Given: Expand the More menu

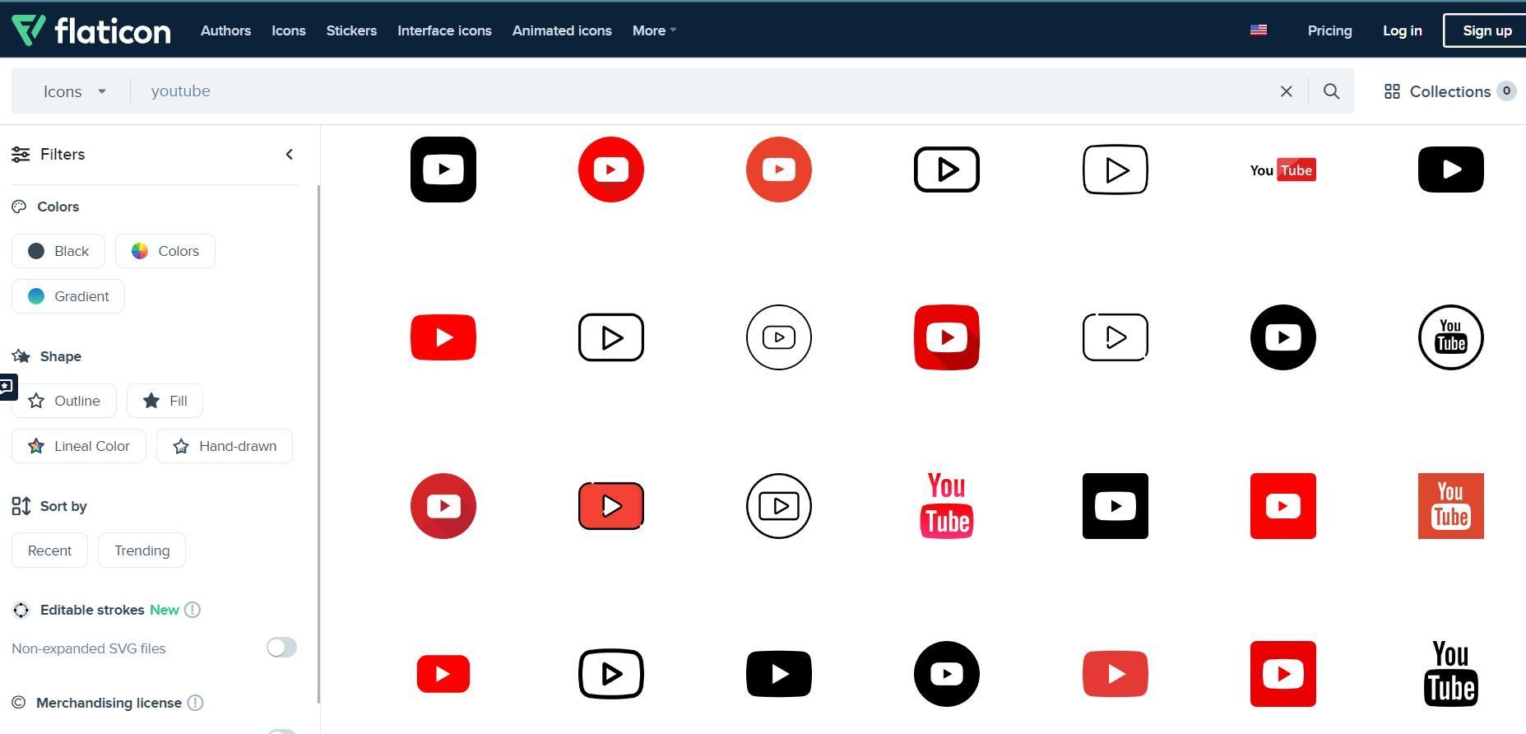Looking at the screenshot, I should (x=654, y=30).
